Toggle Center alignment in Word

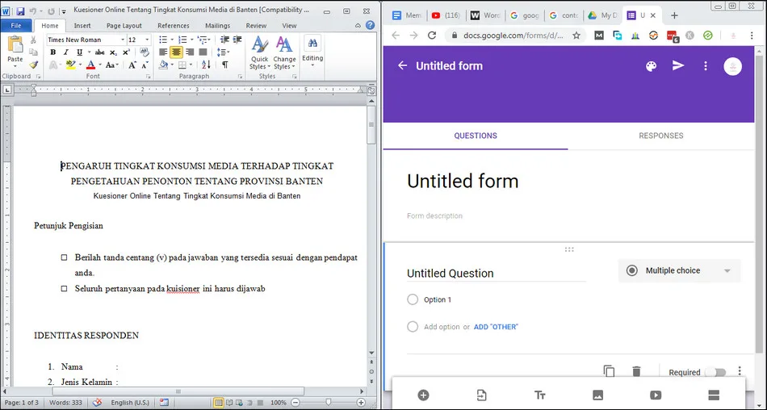176,52
